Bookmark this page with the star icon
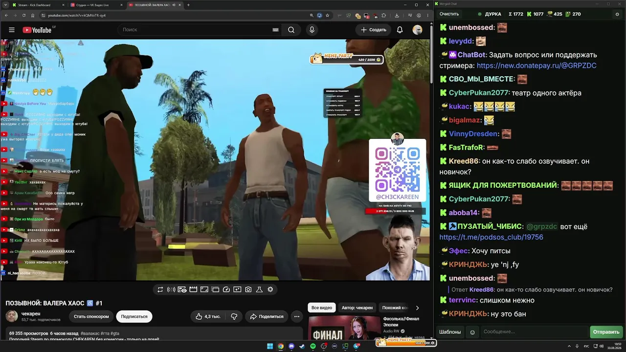This screenshot has width=626, height=352. (328, 15)
